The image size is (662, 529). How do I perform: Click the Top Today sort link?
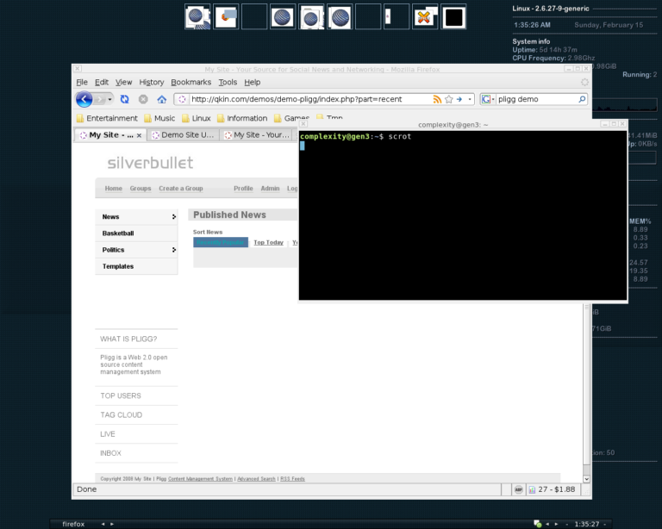[x=268, y=243]
